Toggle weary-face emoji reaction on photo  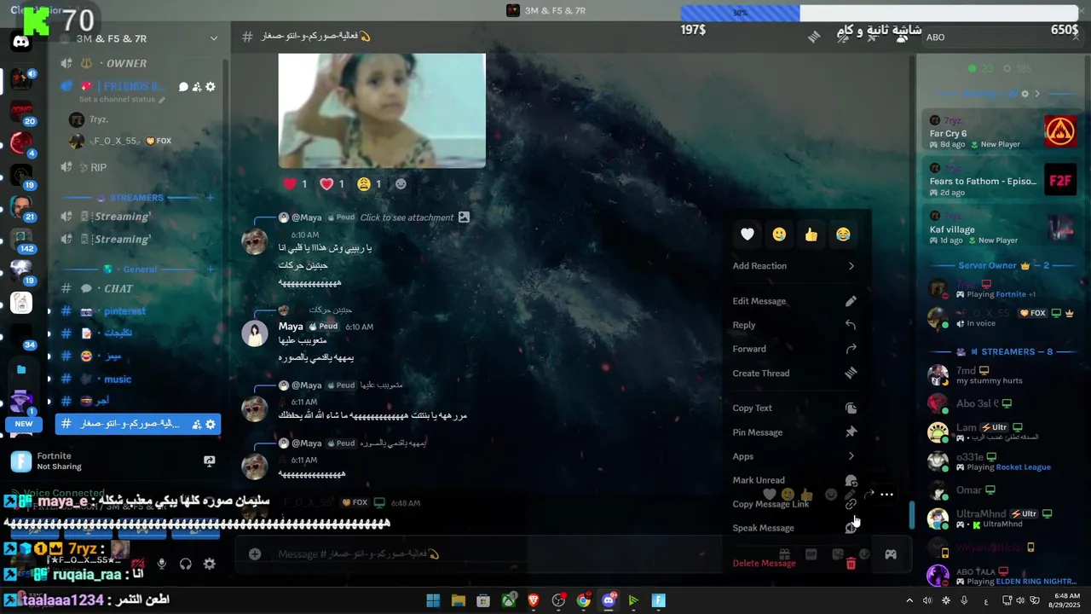tap(370, 183)
